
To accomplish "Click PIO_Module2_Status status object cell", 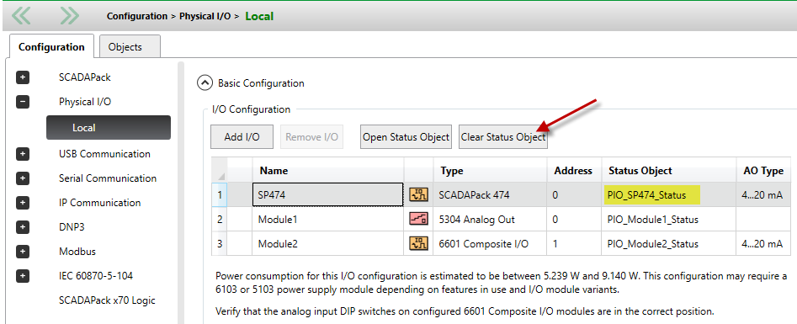I will click(x=669, y=244).
